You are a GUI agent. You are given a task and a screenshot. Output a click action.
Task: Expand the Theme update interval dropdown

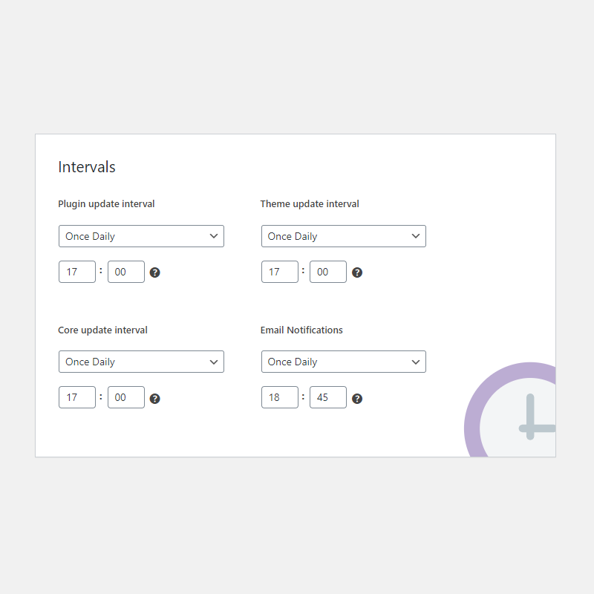[x=344, y=236]
